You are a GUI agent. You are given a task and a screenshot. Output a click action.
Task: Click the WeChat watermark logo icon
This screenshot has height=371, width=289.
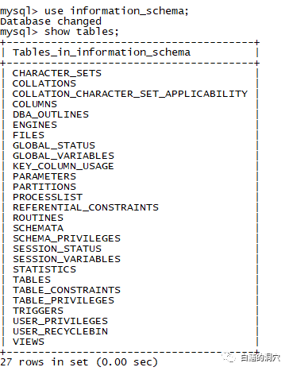click(x=229, y=357)
